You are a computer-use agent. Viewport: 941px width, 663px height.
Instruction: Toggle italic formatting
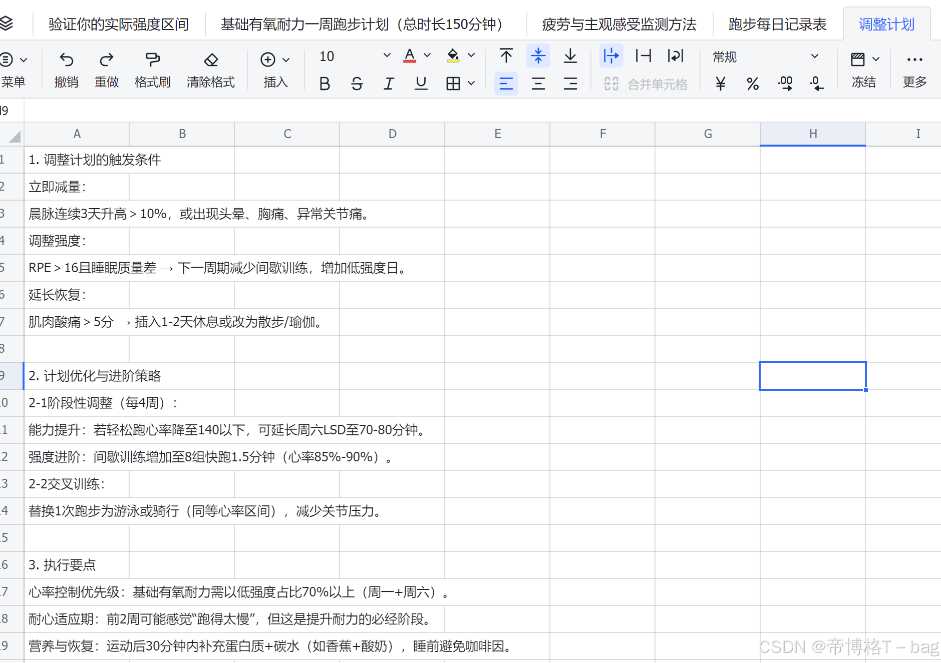coord(388,83)
